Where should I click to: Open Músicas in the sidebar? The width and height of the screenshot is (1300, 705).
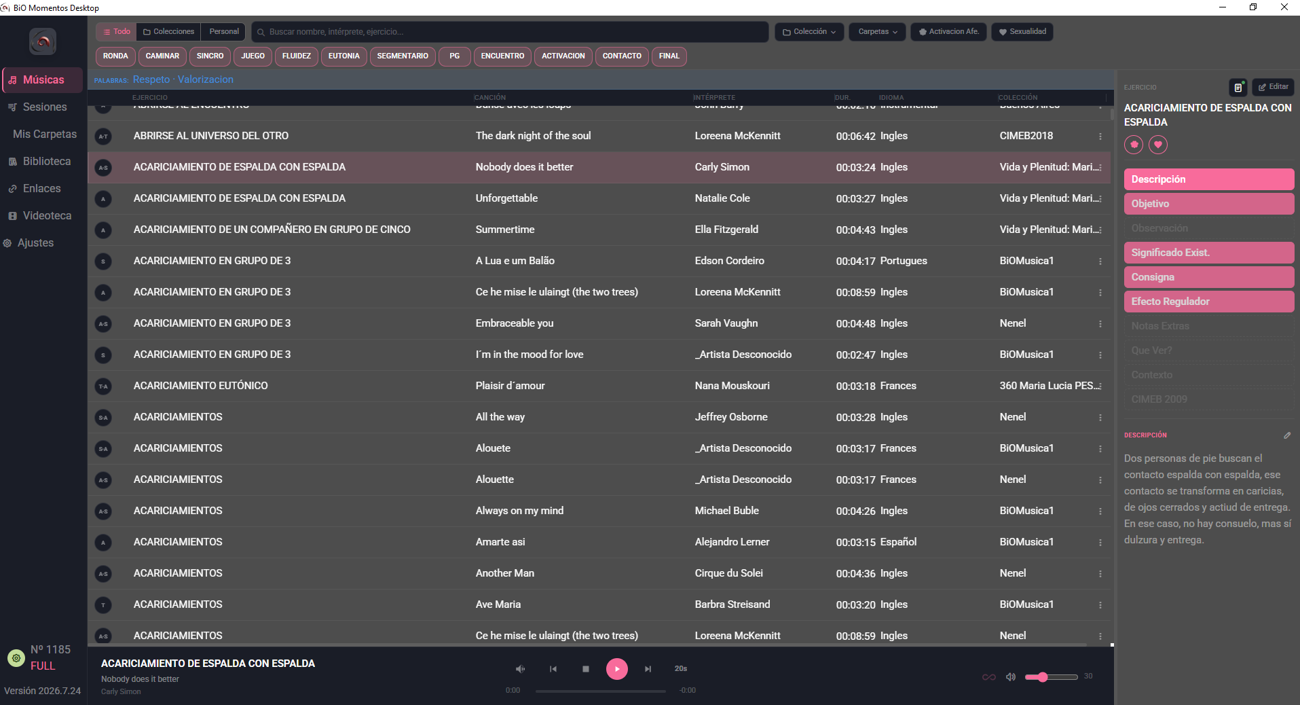point(43,80)
